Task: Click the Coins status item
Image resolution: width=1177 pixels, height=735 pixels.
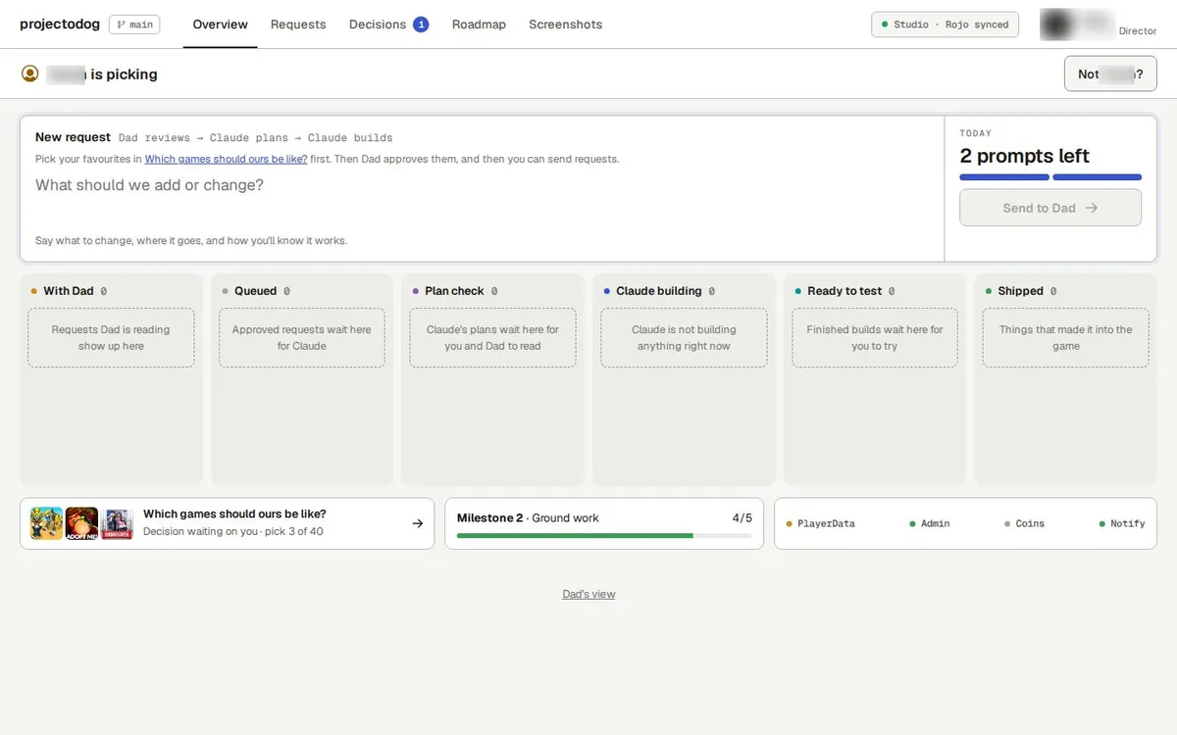Action: tap(1024, 524)
